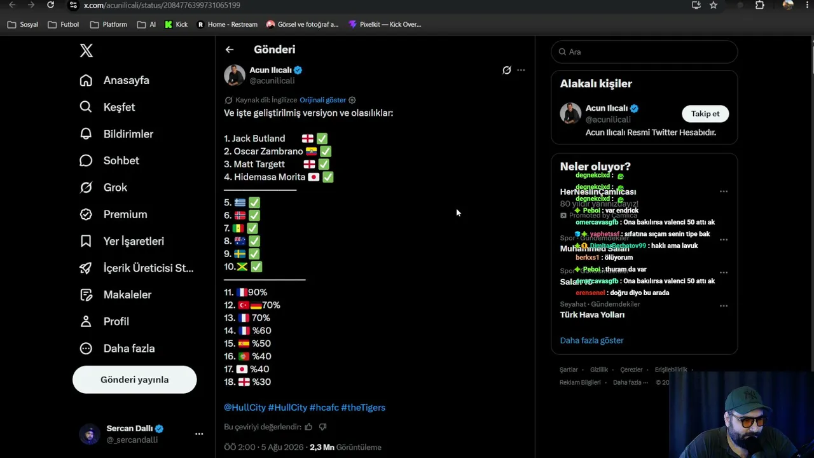Open Acun Ilıcalı's post avatar
Viewport: 814px width, 458px height.
click(235, 75)
